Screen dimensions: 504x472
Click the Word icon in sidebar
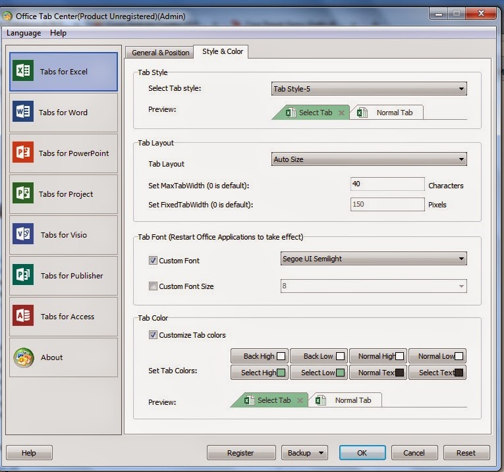23,111
